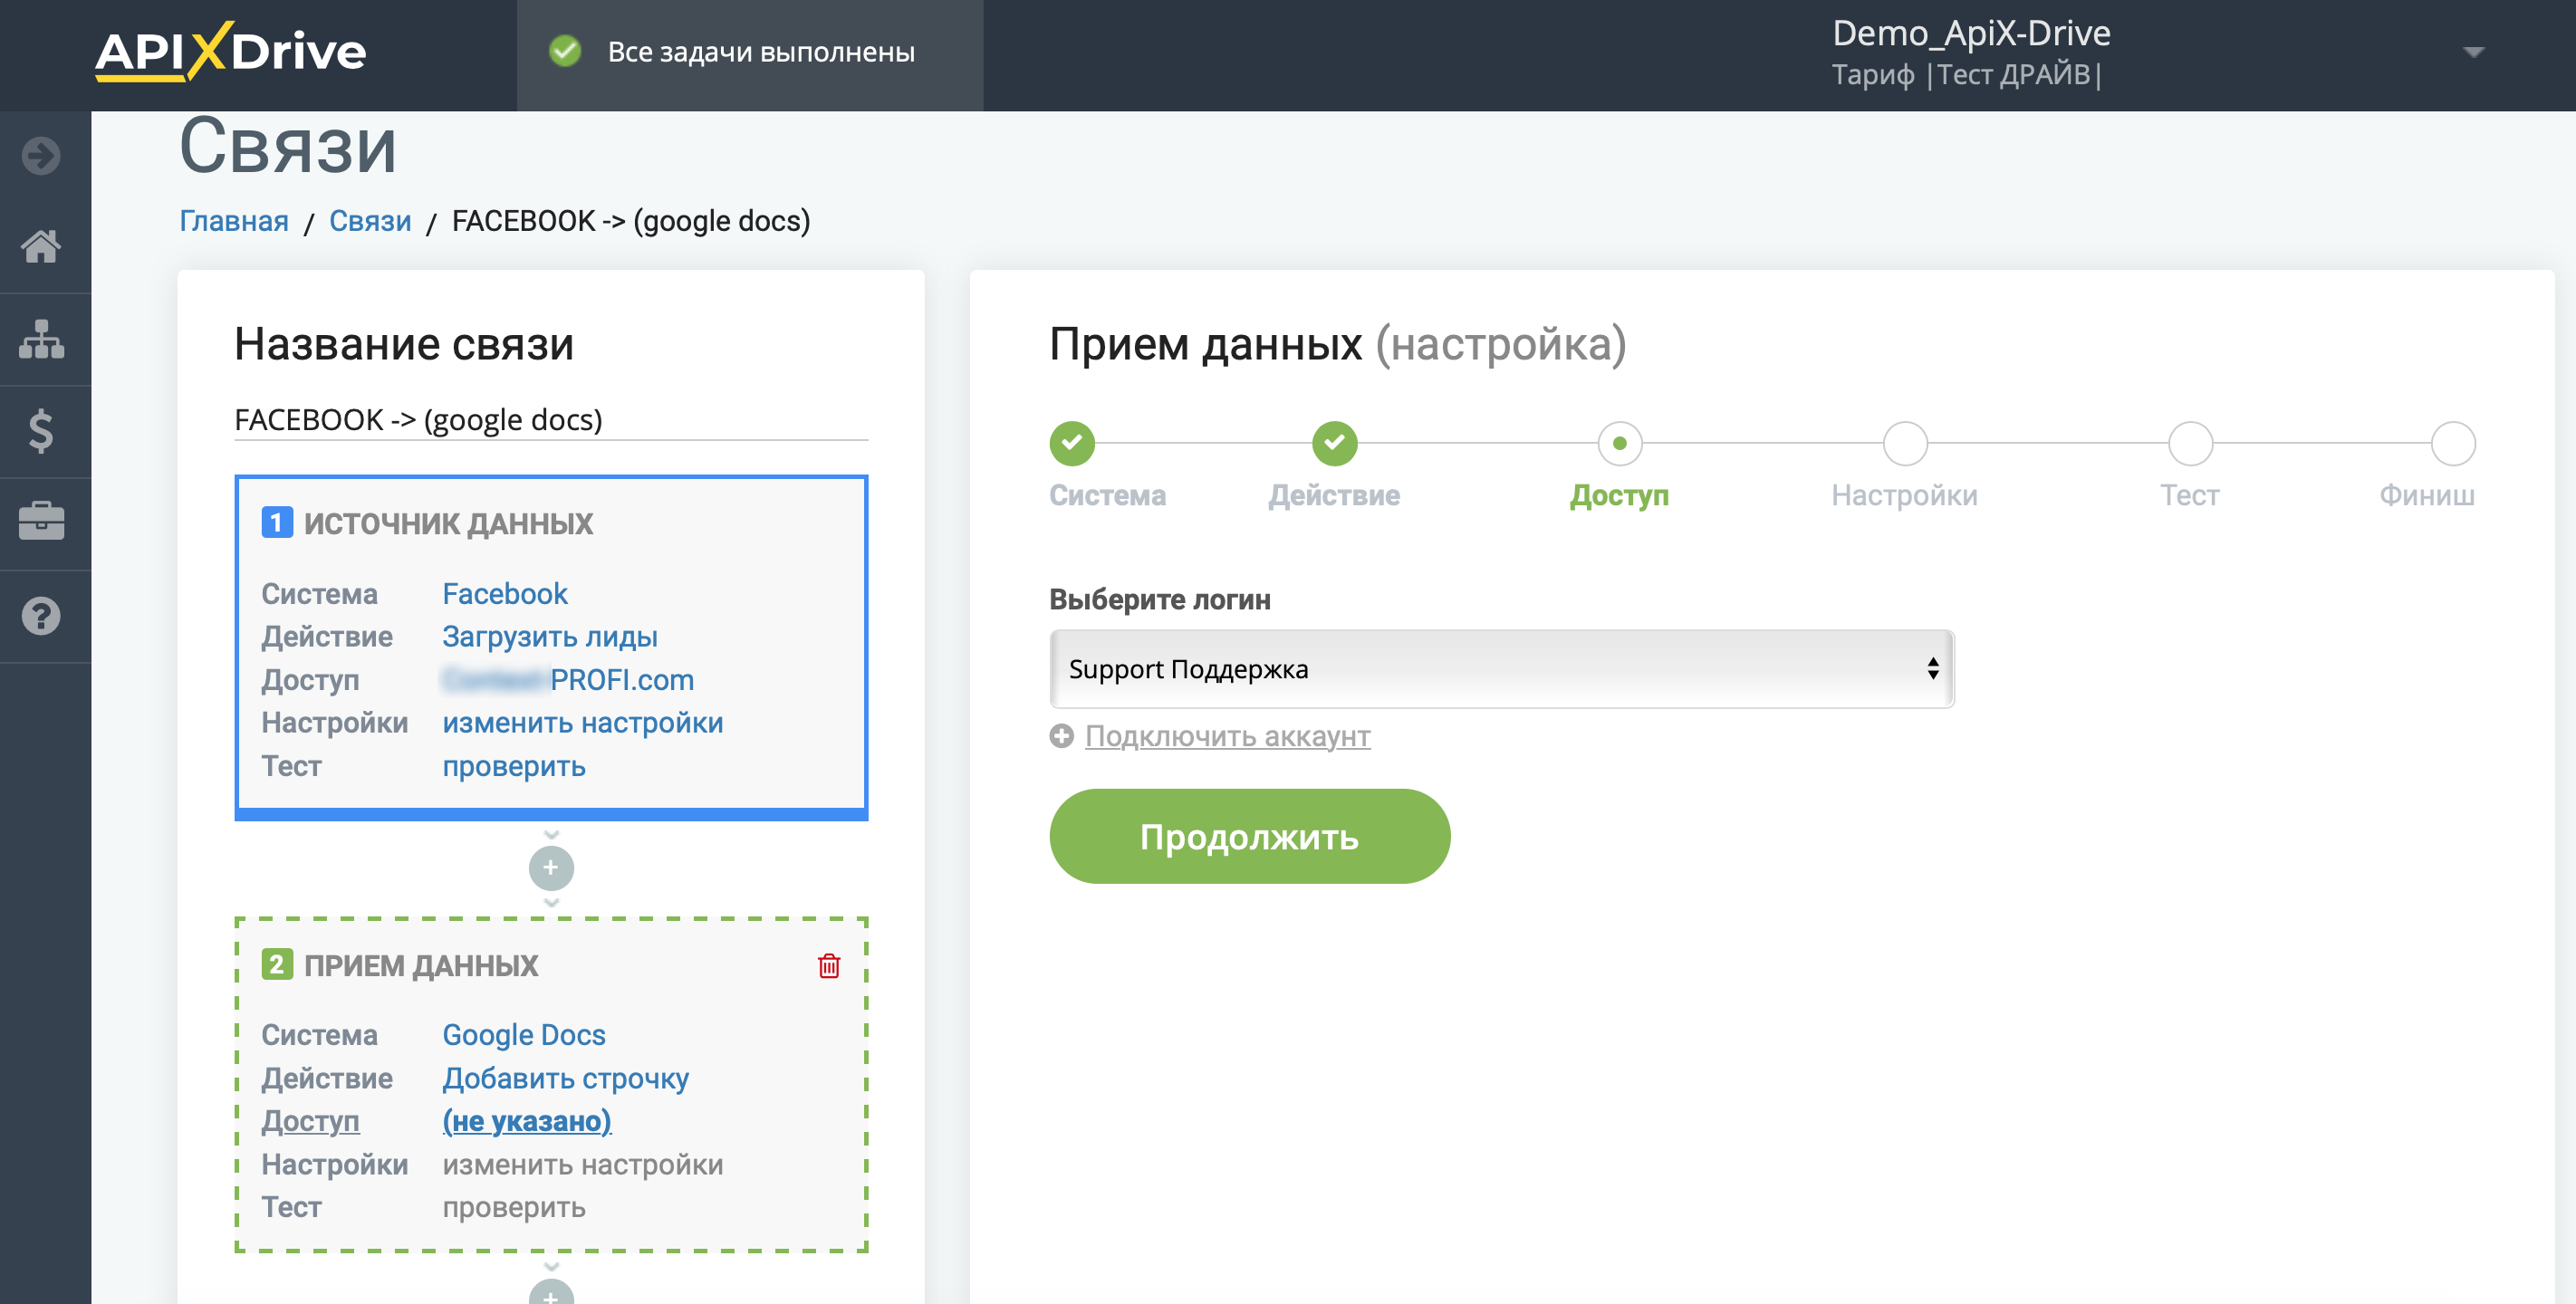Open the Главная breadcrumb link
Image resolution: width=2576 pixels, height=1304 pixels.
click(x=234, y=221)
